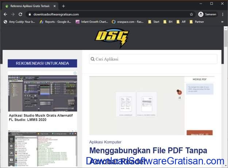Image resolution: width=228 pixels, height=168 pixels.
Task: Open the Partner bookmarks folder
Action: click(196, 22)
